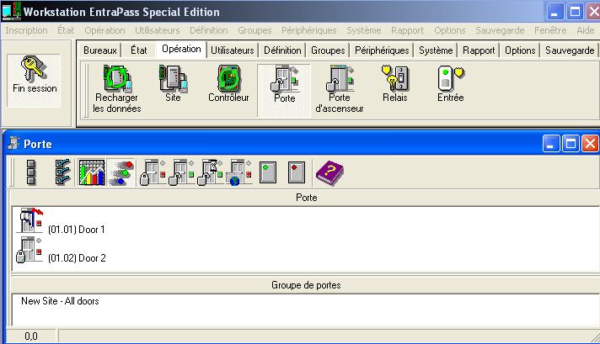The width and height of the screenshot is (600, 344).
Task: Switch to the Groupes tab
Action: pyautogui.click(x=328, y=50)
